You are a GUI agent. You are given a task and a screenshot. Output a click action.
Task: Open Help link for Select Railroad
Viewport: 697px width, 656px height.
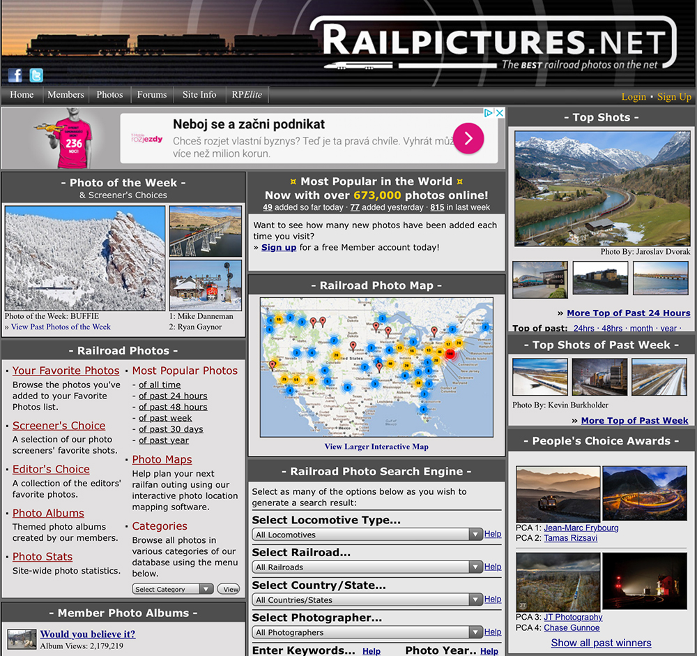click(x=493, y=567)
